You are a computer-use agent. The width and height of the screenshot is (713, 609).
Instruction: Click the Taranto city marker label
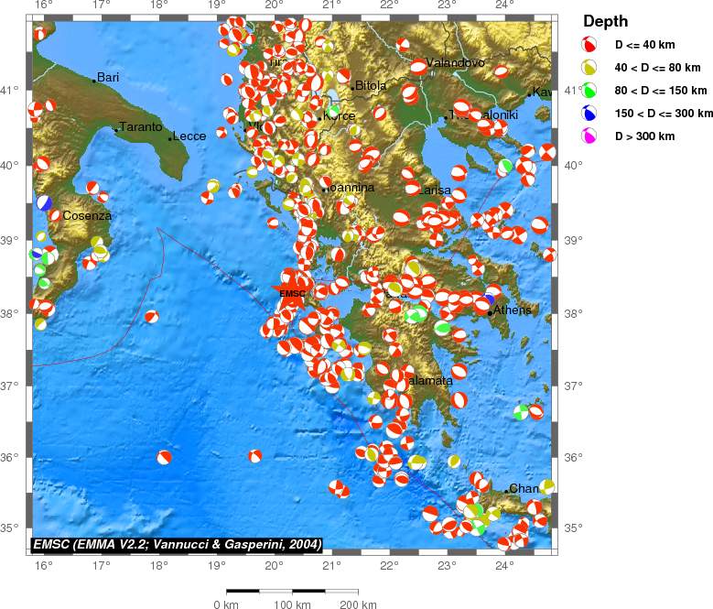tap(140, 127)
